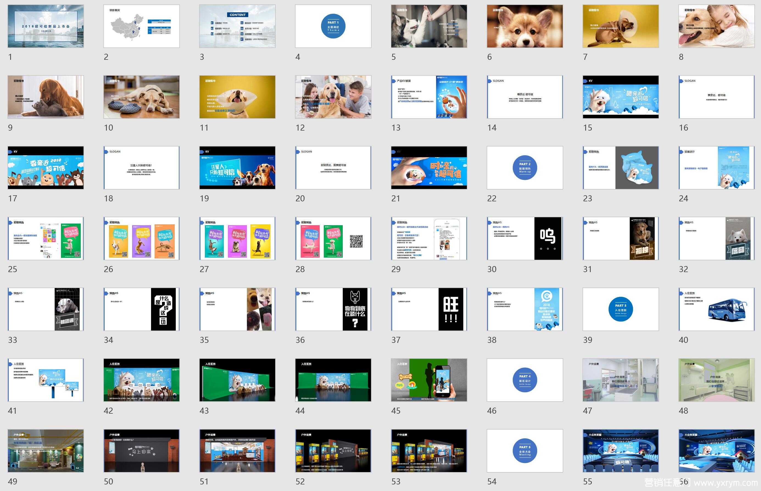Open slide 48 green pet room scene
Viewport: 761px width, 491px height.
pos(717,380)
